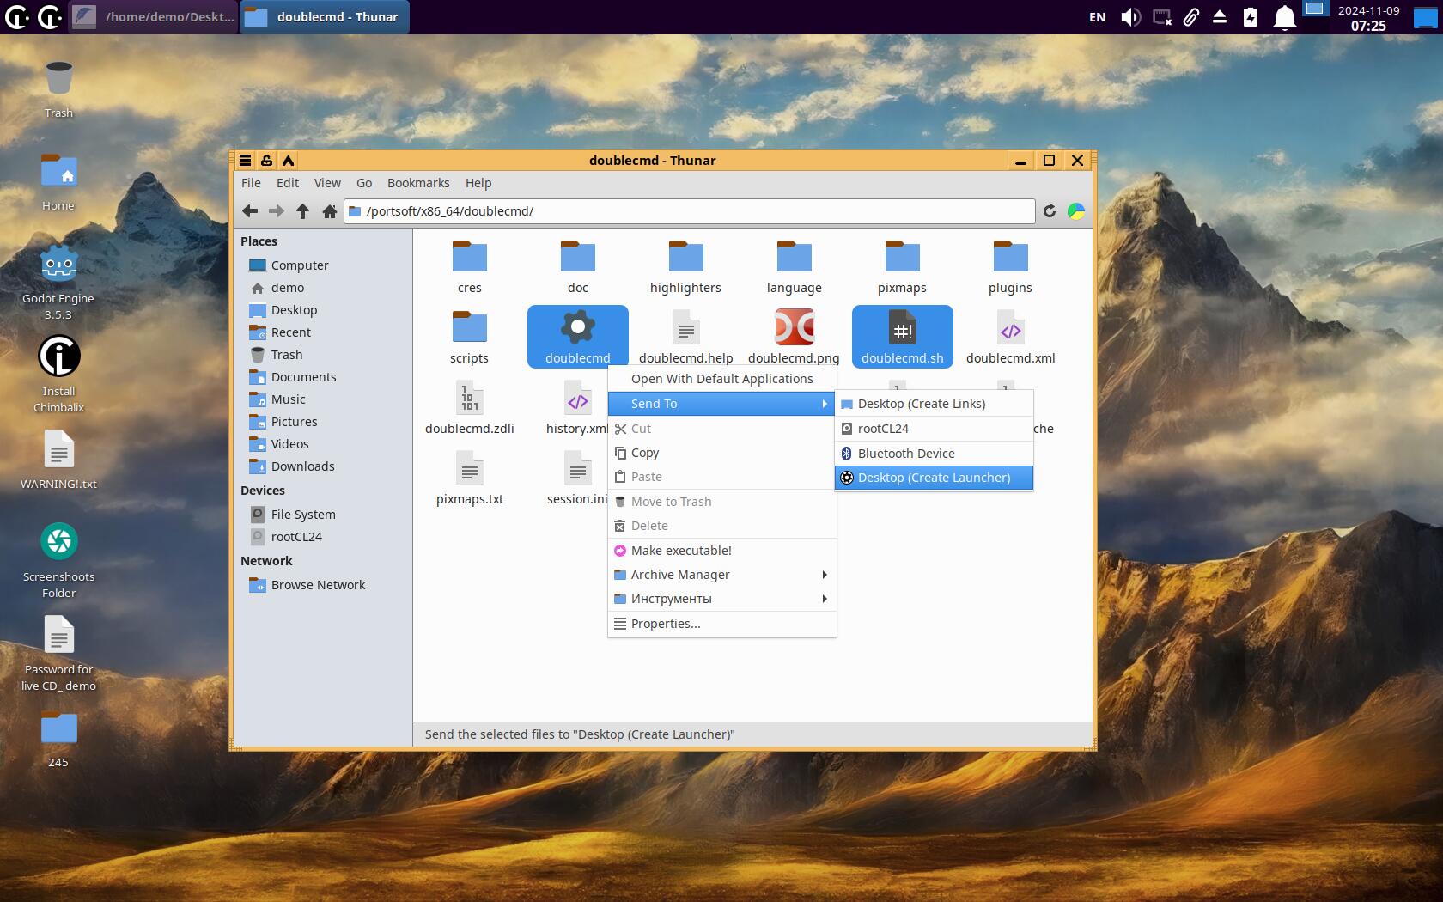Open Godot Engine desktop shortcut
The image size is (1443, 902).
(58, 283)
